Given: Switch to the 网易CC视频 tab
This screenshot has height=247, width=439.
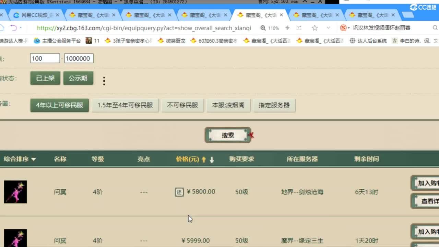Looking at the screenshot, I should (x=37, y=15).
